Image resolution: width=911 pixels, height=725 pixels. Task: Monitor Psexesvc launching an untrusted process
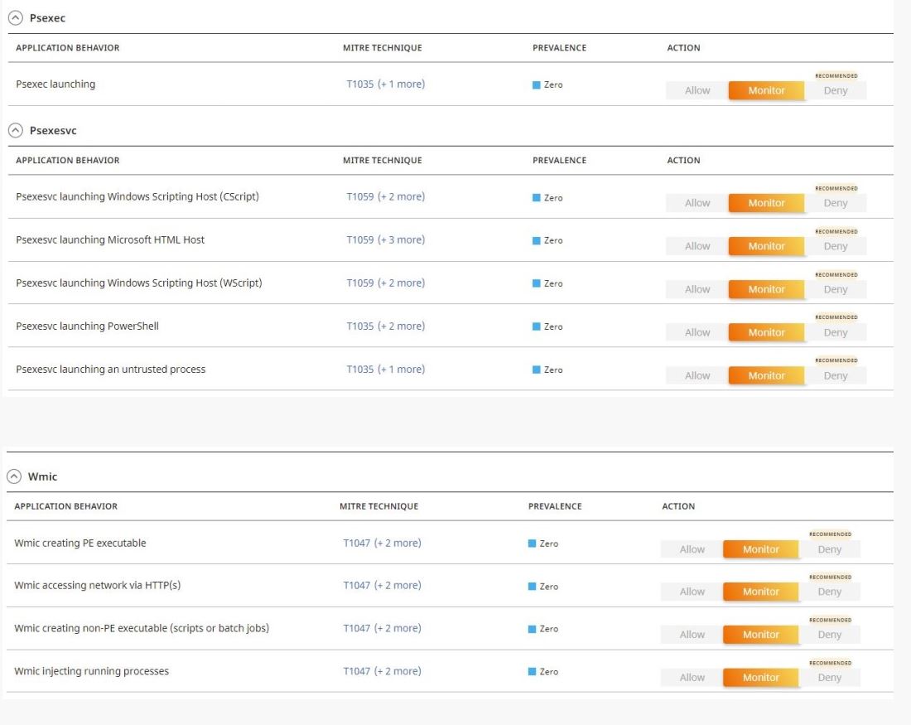(766, 375)
